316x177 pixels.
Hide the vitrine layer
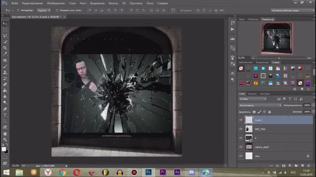tap(241, 147)
